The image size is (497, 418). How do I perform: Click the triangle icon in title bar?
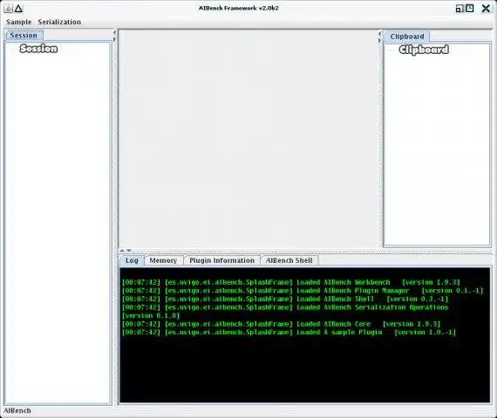[18, 8]
